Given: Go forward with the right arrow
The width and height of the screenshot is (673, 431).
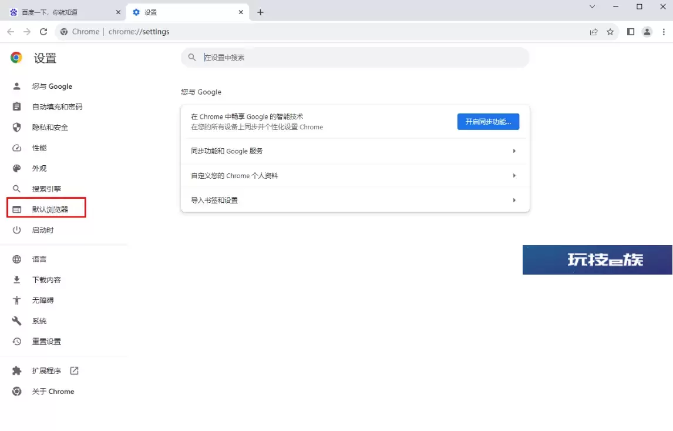Looking at the screenshot, I should (x=27, y=31).
